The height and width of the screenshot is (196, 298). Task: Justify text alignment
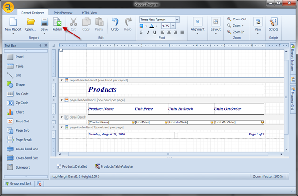tap(182, 32)
